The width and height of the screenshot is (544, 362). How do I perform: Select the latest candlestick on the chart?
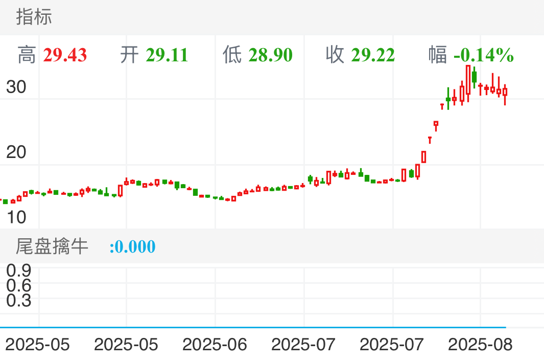pyautogui.click(x=505, y=92)
